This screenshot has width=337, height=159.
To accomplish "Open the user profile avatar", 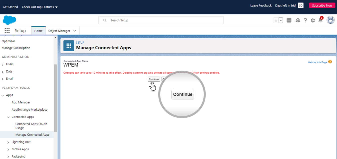I will (x=330, y=20).
